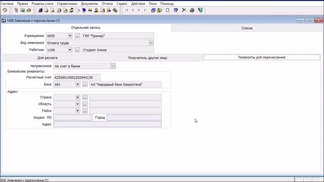This screenshot has height=182, width=324.
Task: Expand the Район dropdown
Action: click(77, 111)
